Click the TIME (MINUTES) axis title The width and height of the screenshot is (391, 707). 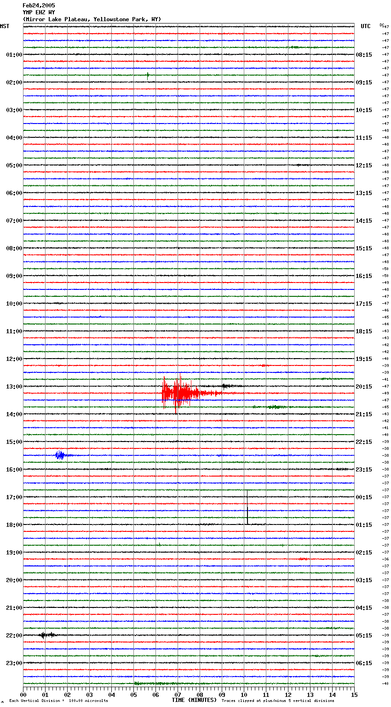point(194,700)
